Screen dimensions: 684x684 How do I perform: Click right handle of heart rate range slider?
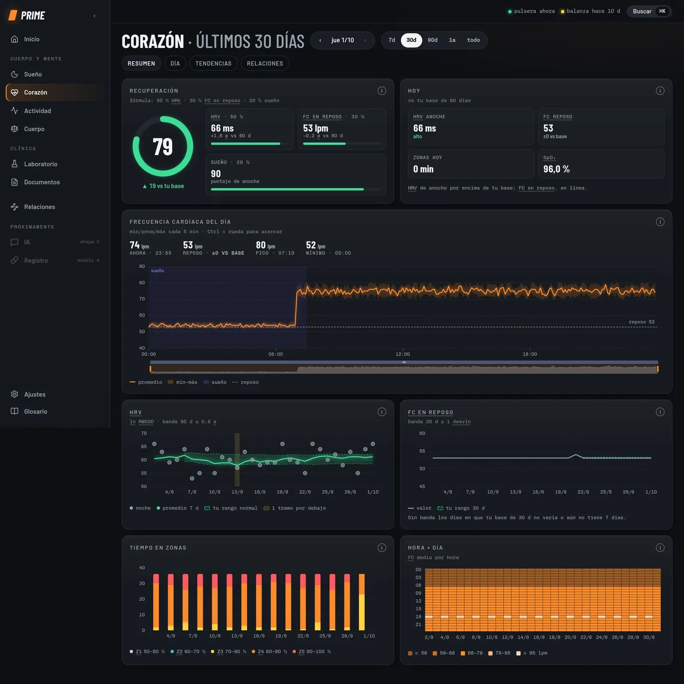(657, 369)
